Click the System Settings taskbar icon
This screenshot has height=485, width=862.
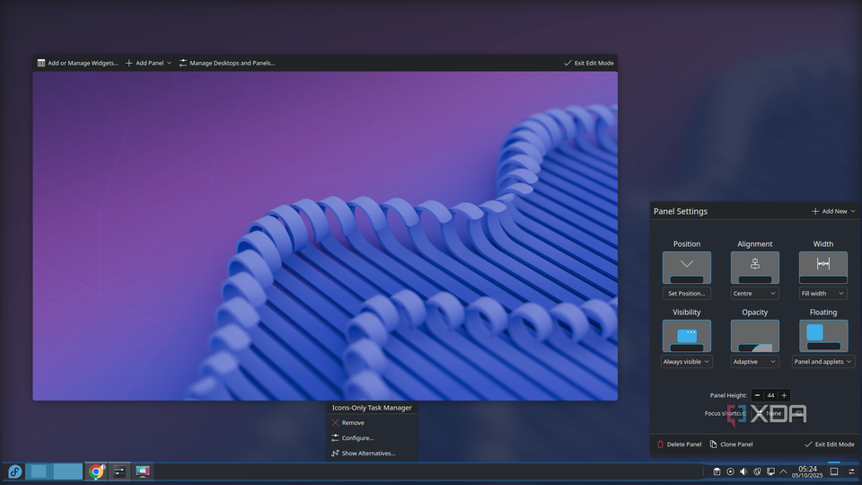tap(119, 472)
